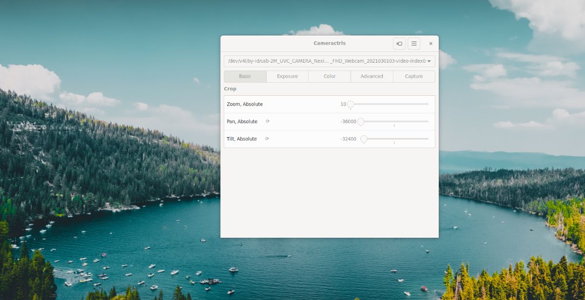
Task: Click the Tilt, Absolute row label
Action: pyautogui.click(x=242, y=139)
